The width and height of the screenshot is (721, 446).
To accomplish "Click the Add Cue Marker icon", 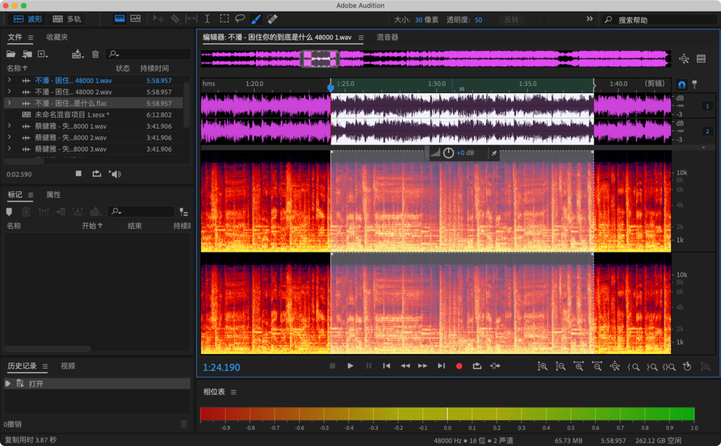I will pyautogui.click(x=8, y=211).
